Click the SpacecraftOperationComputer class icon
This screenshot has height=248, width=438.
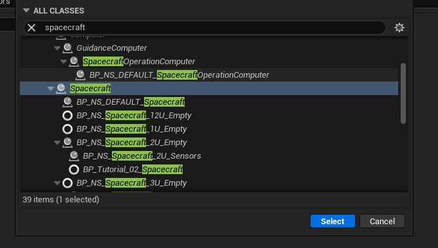click(74, 62)
